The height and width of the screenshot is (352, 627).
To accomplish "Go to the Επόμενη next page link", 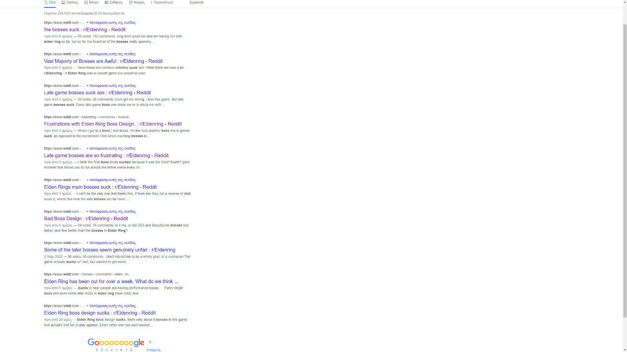I will point(153,350).
